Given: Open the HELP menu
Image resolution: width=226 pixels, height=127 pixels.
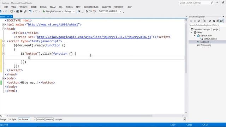Looking at the screenshot, I should 129,7.
